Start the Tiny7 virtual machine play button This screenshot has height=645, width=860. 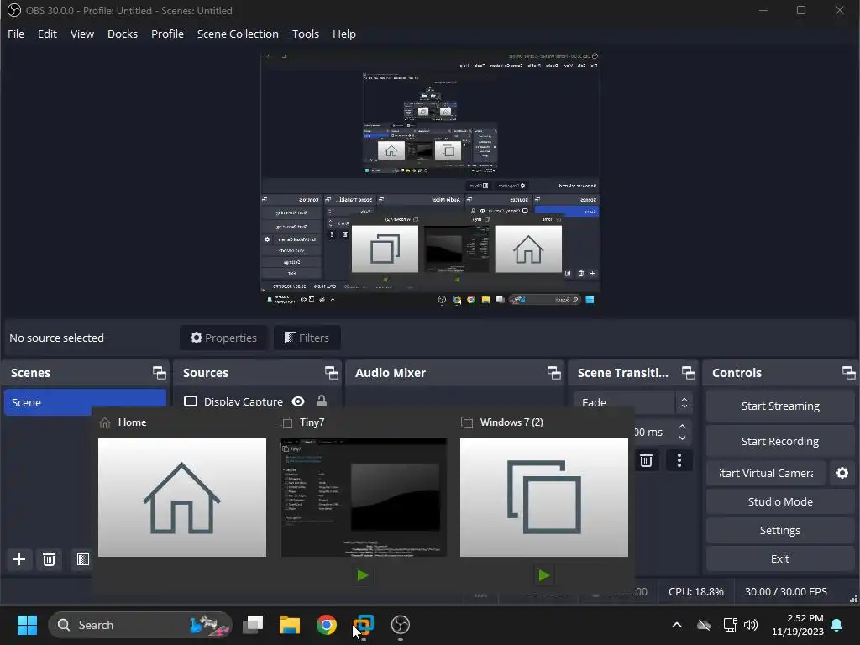pos(363,575)
